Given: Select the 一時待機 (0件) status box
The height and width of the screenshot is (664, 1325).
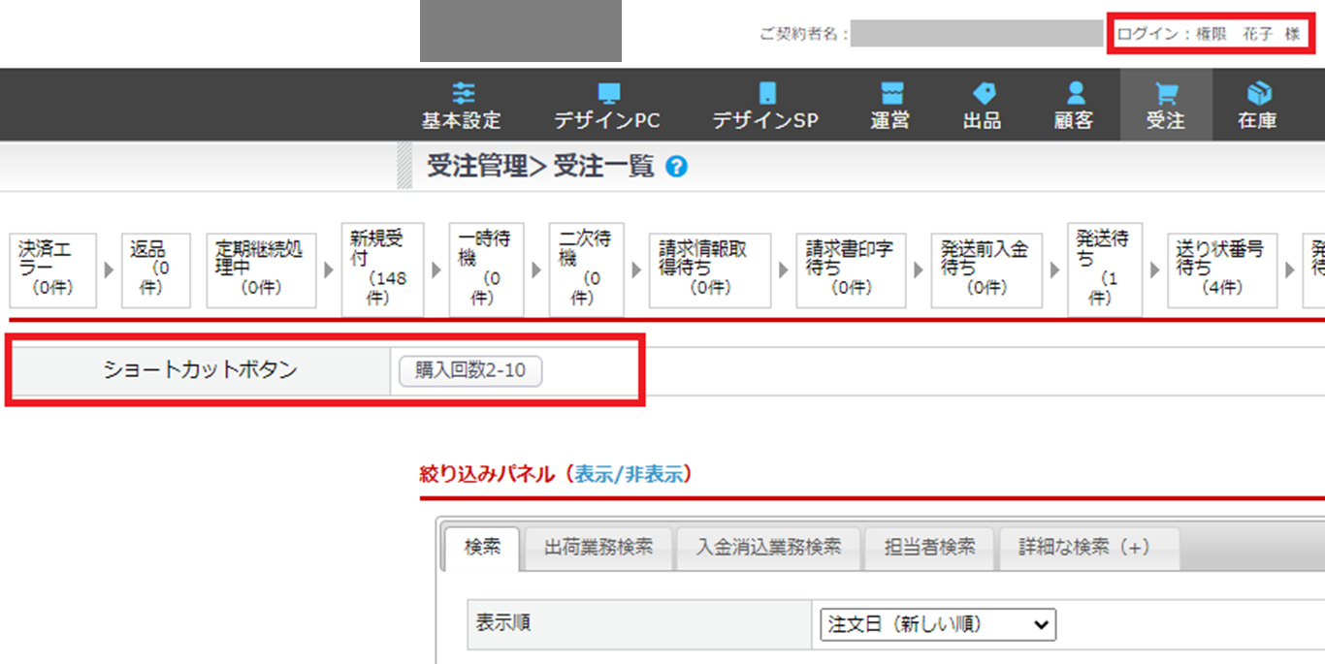Looking at the screenshot, I should click(x=486, y=269).
